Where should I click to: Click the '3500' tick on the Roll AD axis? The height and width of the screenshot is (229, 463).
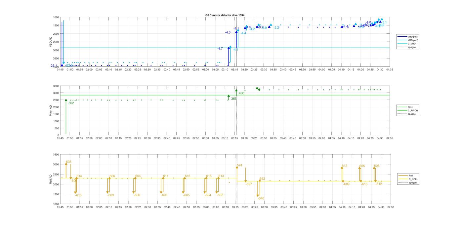tap(56, 155)
